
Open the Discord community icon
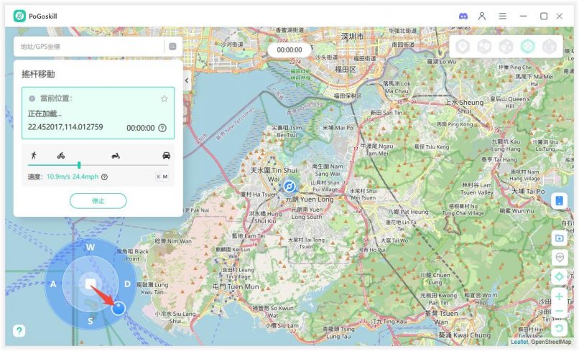[x=463, y=16]
